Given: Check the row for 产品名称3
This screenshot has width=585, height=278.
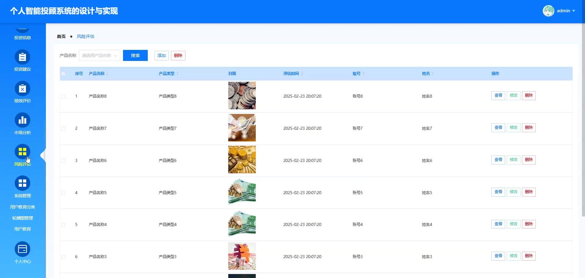Looking at the screenshot, I should (63, 257).
